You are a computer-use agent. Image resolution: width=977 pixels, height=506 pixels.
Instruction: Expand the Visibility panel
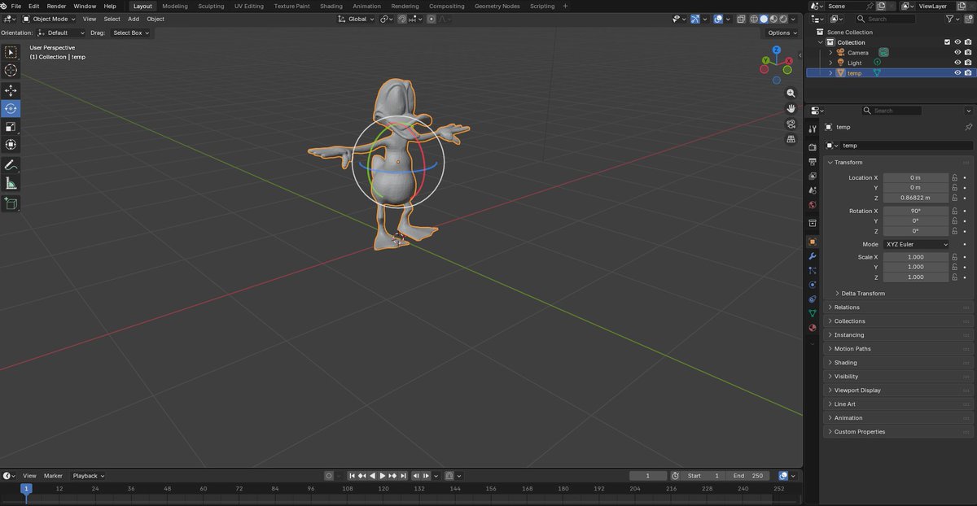point(846,377)
